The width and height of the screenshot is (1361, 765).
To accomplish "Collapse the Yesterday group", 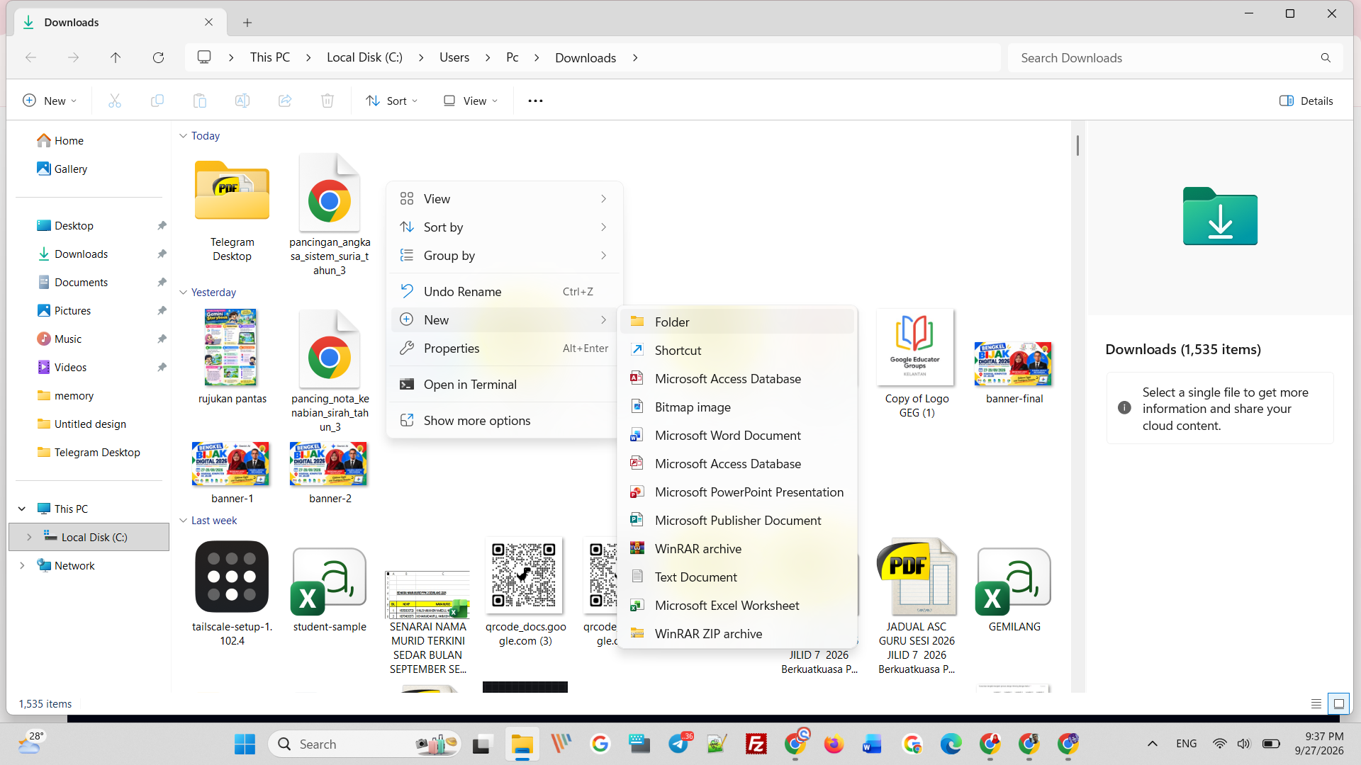I will pyautogui.click(x=183, y=292).
